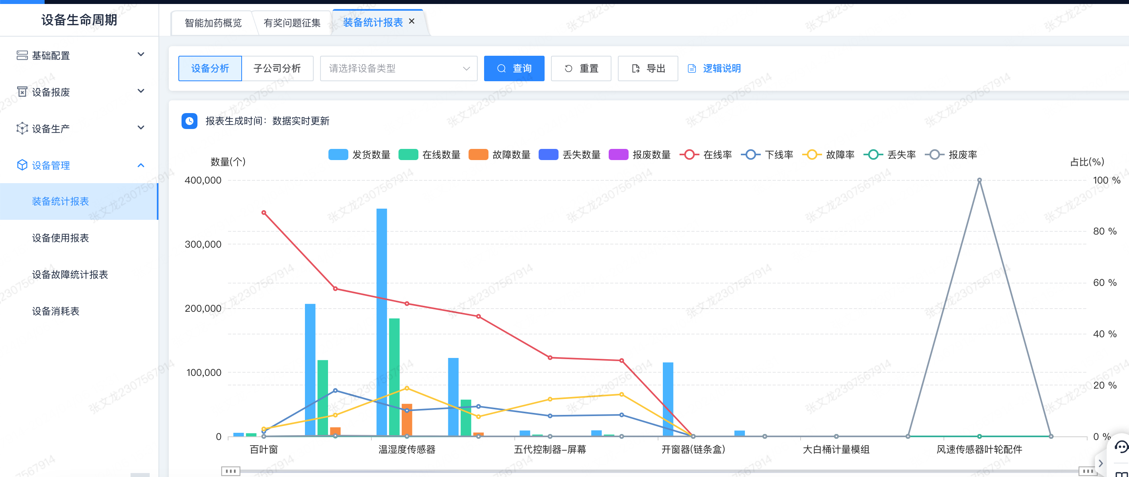Click the 设备管理 box icon

pyautogui.click(x=22, y=165)
